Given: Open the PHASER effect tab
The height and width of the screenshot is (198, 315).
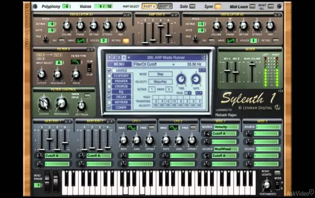Looking at the screenshot, I should (x=121, y=81).
